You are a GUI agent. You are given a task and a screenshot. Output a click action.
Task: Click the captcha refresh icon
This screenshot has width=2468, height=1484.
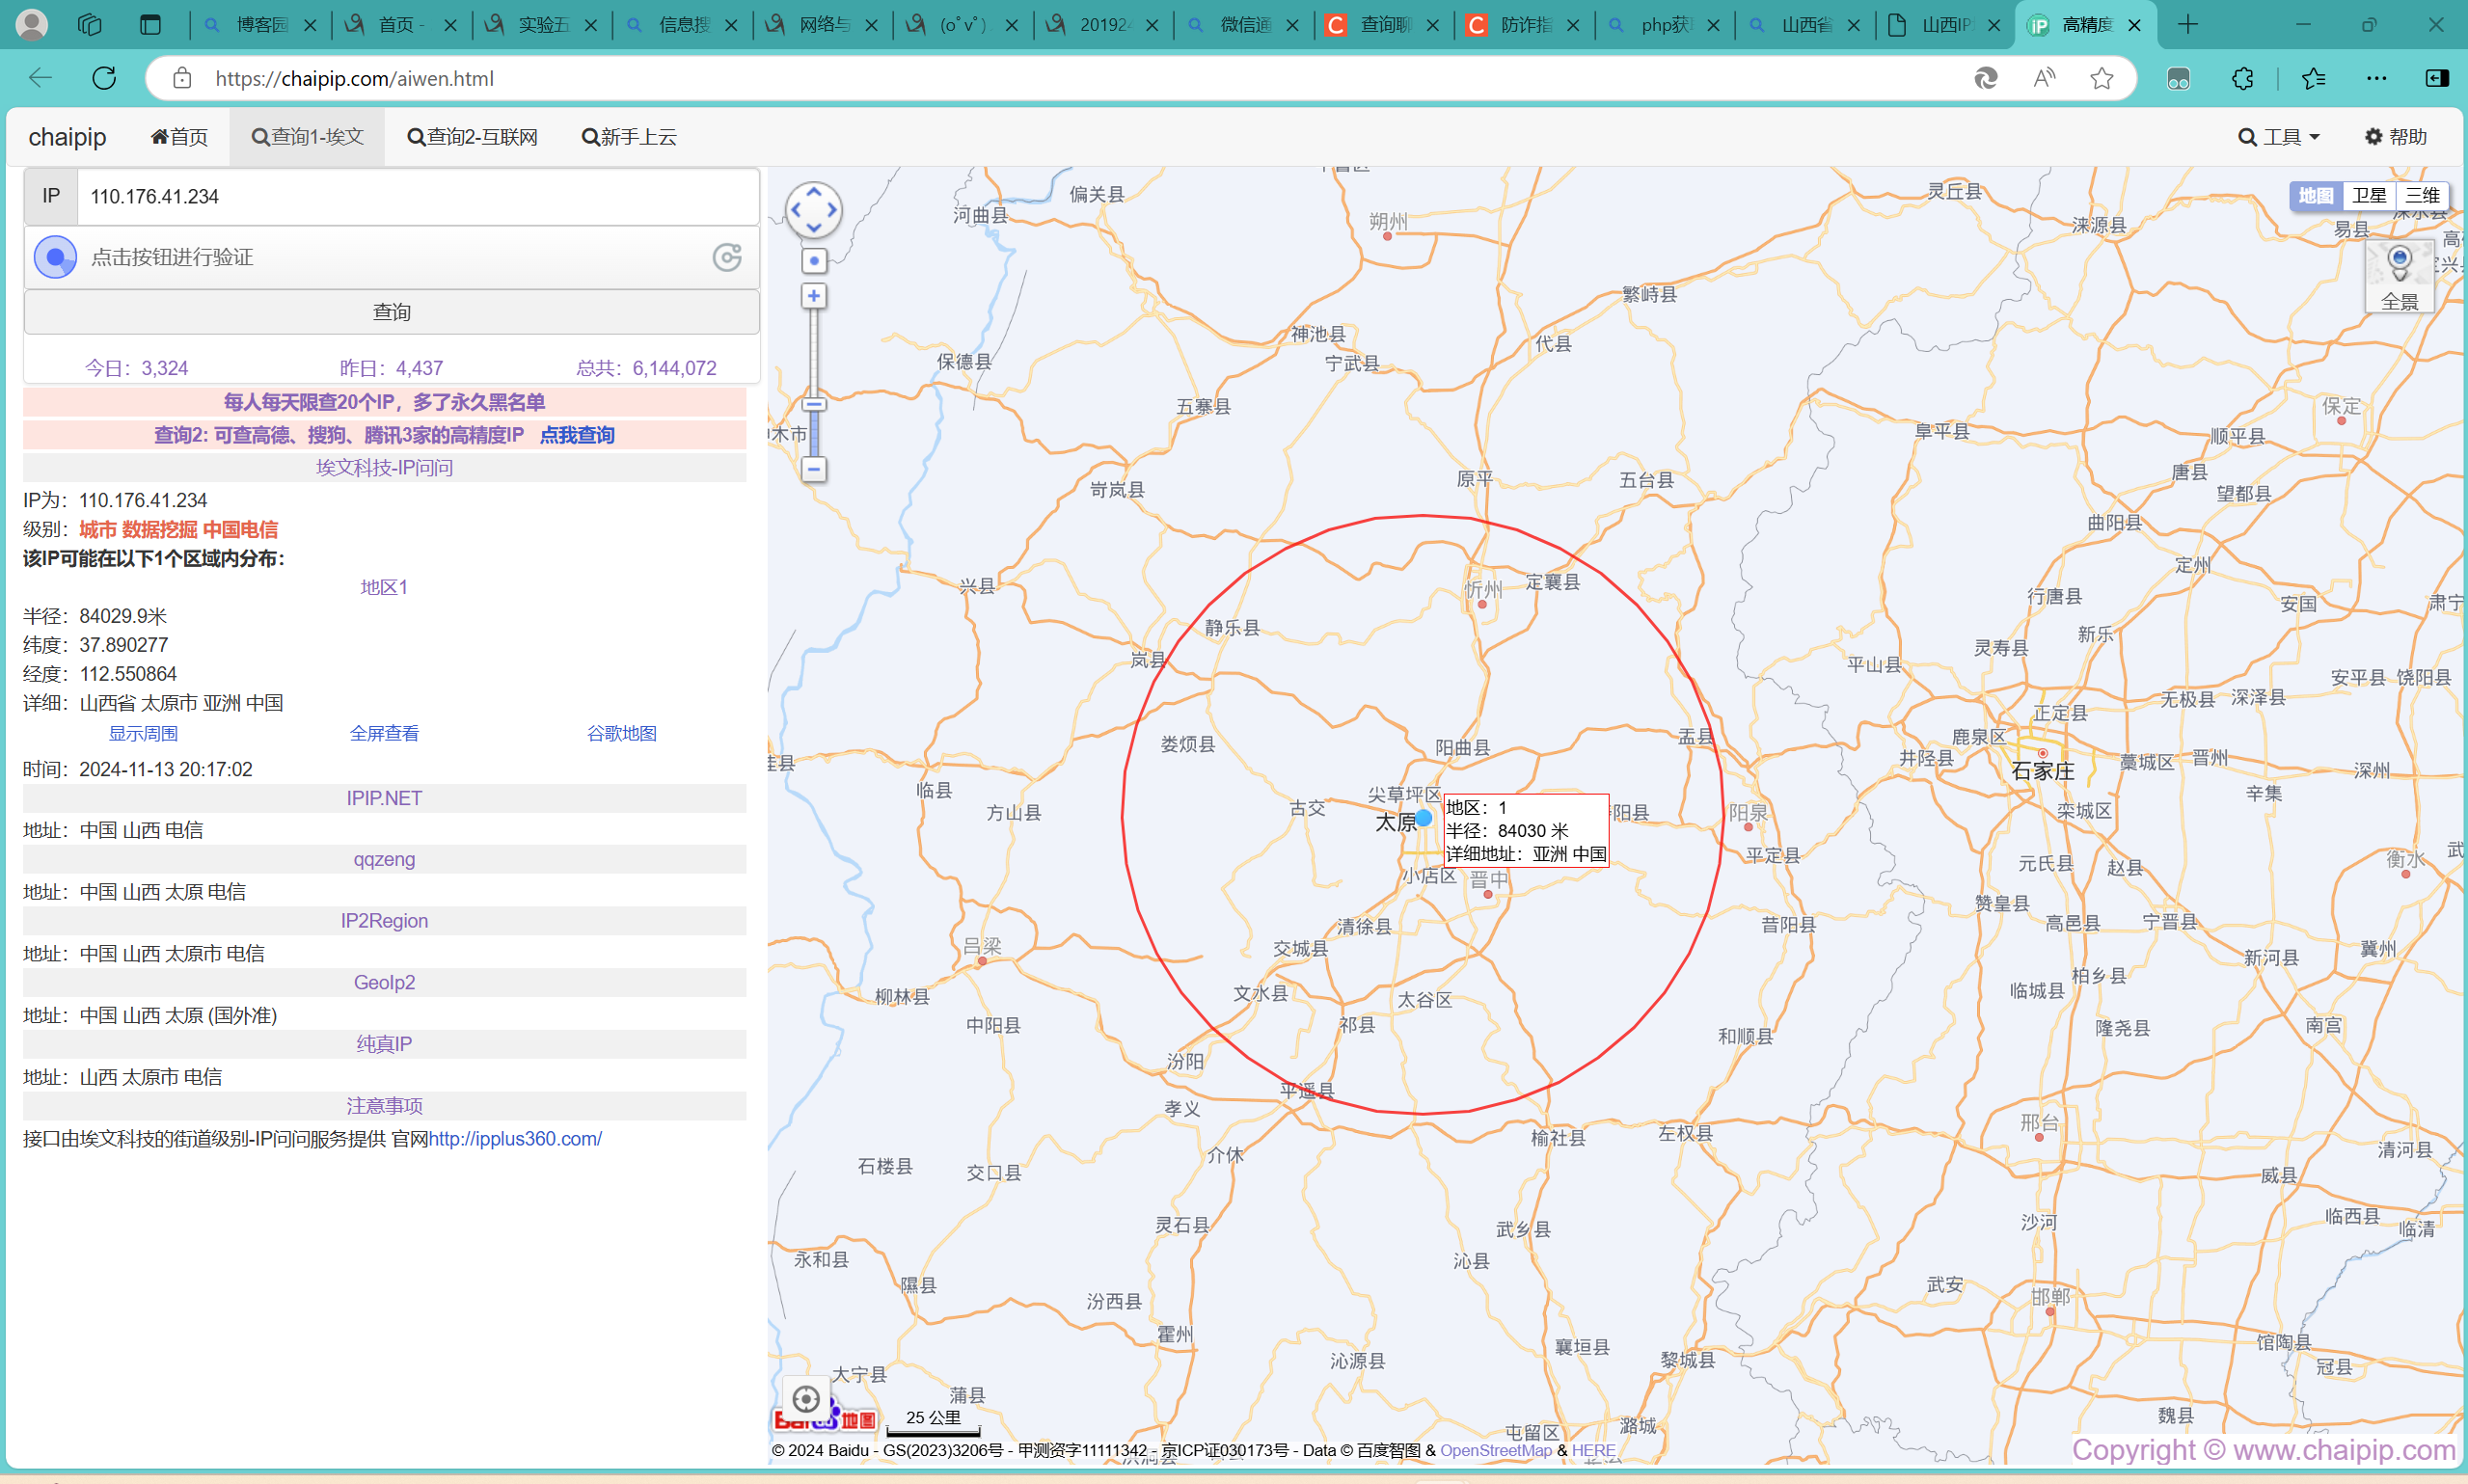727,257
